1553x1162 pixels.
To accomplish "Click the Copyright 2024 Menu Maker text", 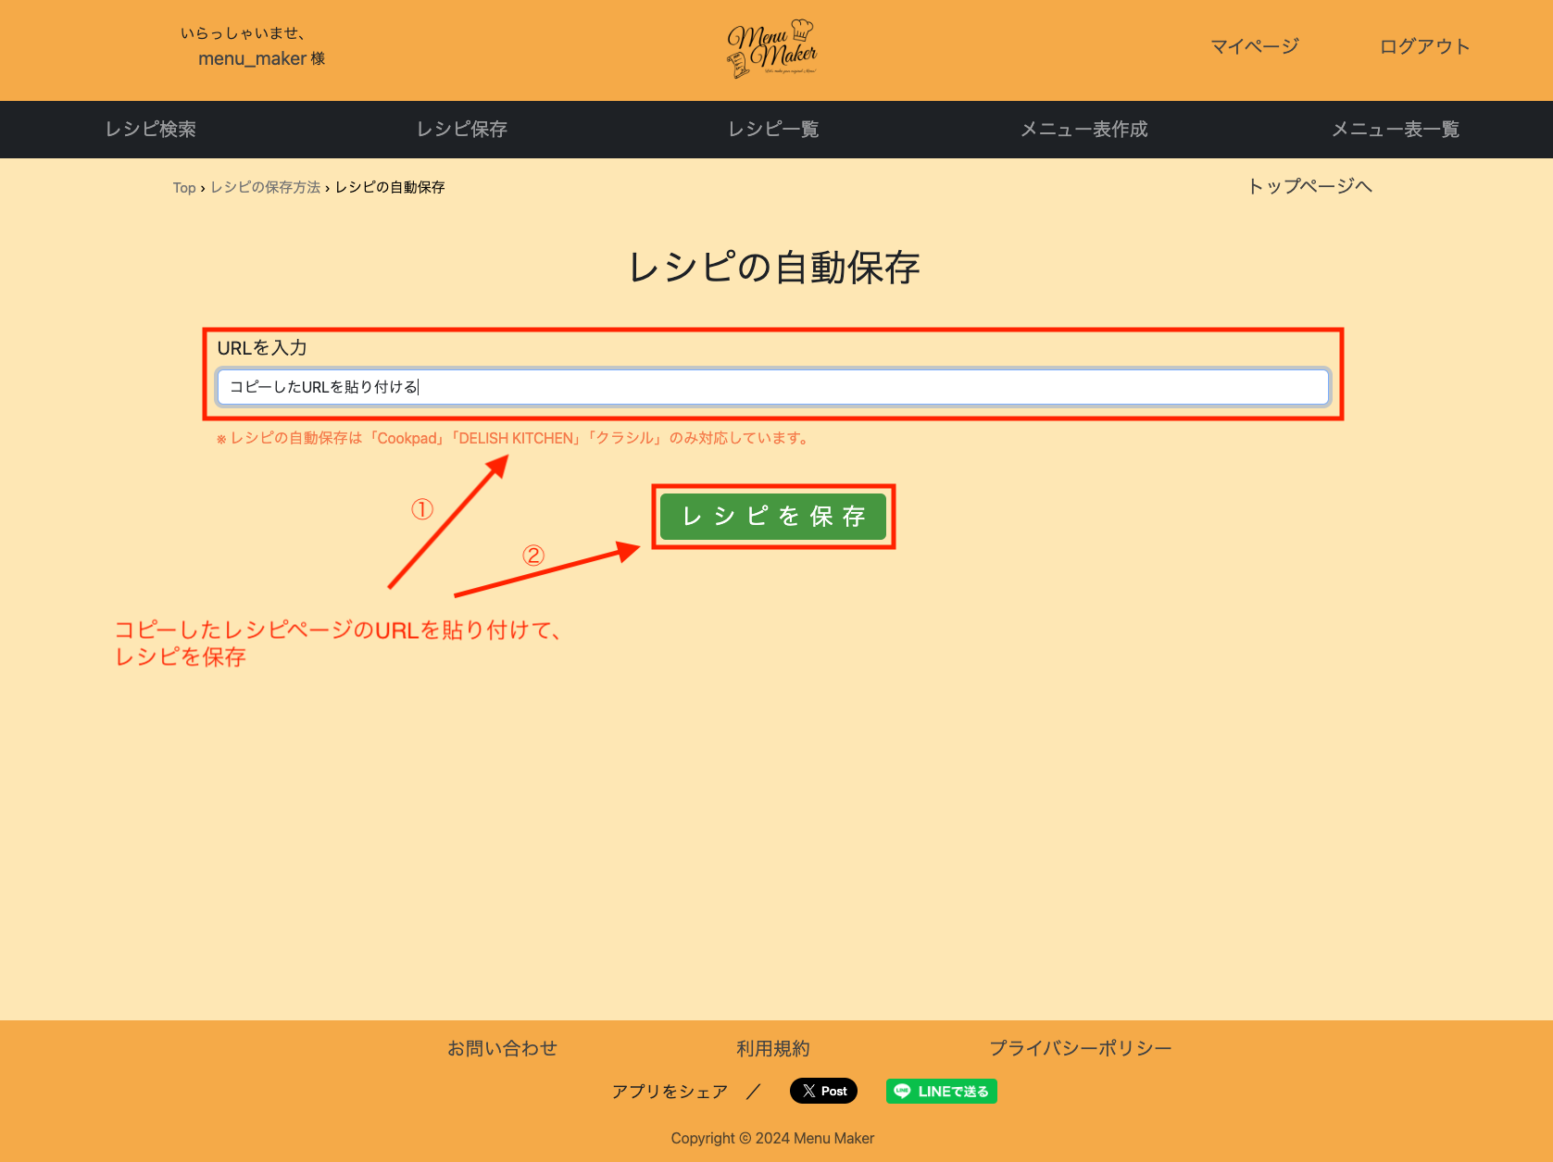I will pos(772,1138).
